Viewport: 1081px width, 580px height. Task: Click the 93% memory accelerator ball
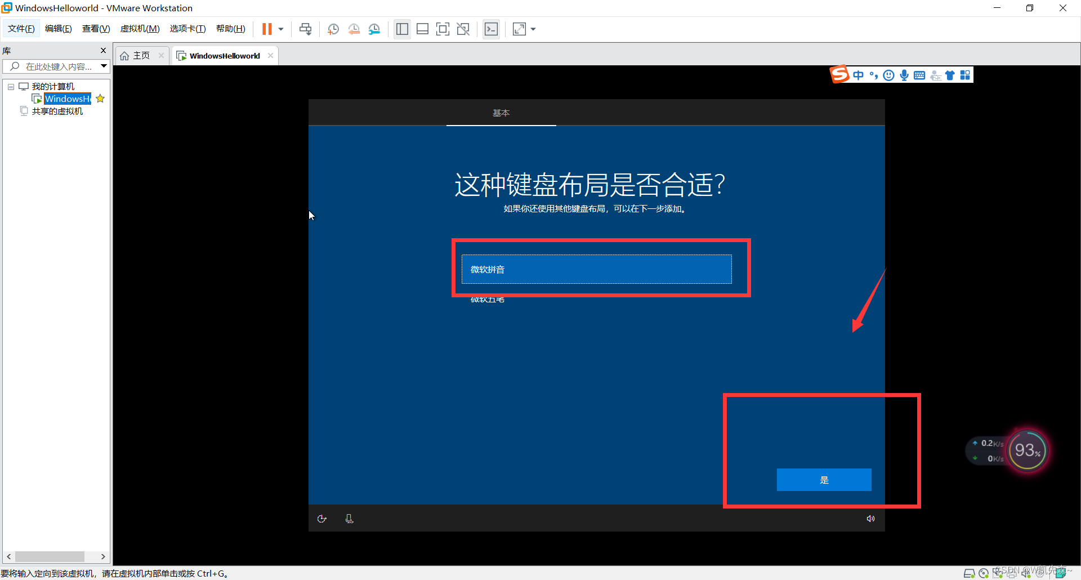pos(1028,450)
